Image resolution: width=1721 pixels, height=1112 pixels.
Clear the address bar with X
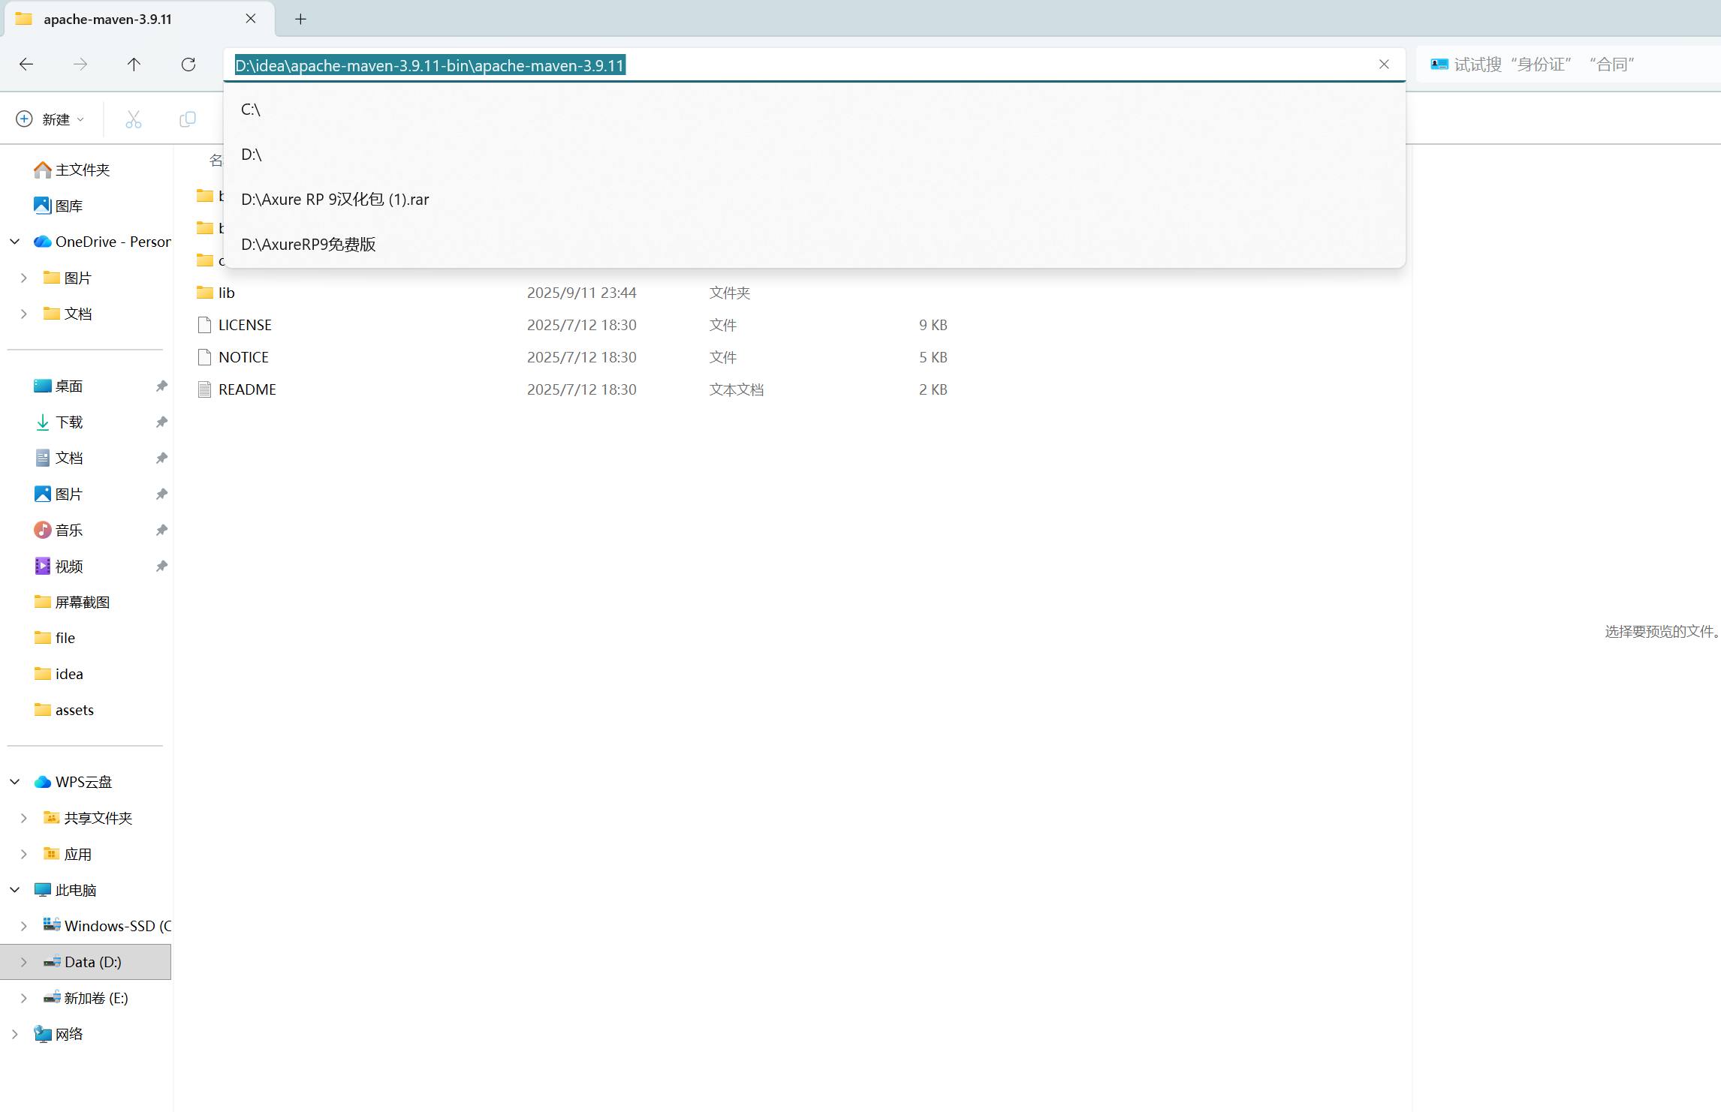1384,65
